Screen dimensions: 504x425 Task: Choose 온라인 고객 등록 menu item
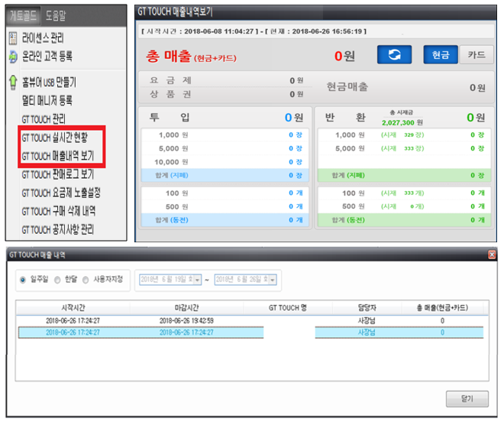(47, 57)
